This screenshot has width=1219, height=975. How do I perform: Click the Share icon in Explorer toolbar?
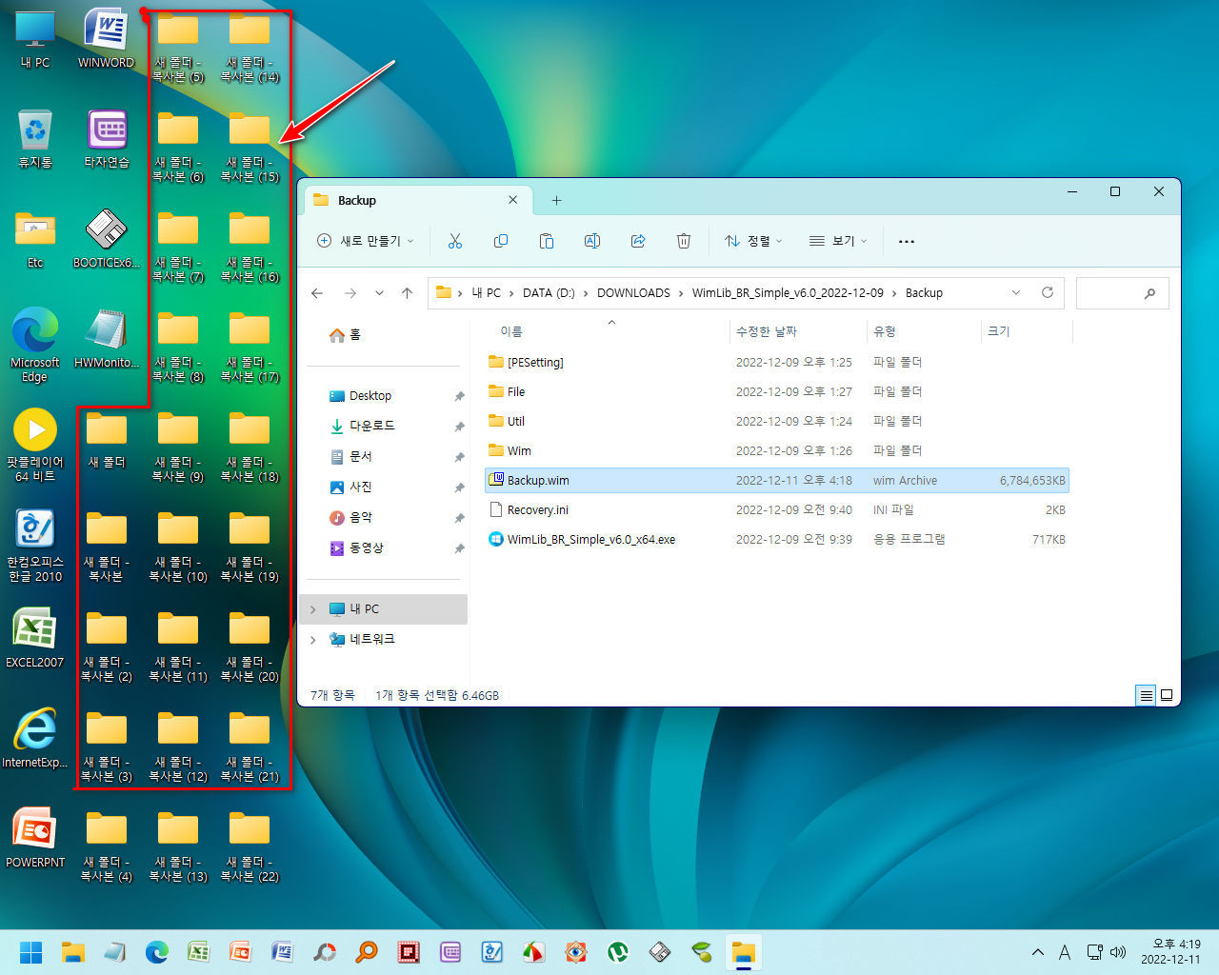(x=638, y=241)
